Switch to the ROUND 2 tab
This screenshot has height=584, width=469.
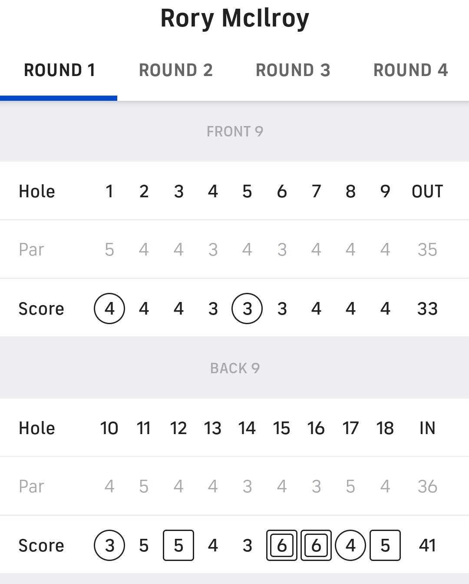pos(176,70)
